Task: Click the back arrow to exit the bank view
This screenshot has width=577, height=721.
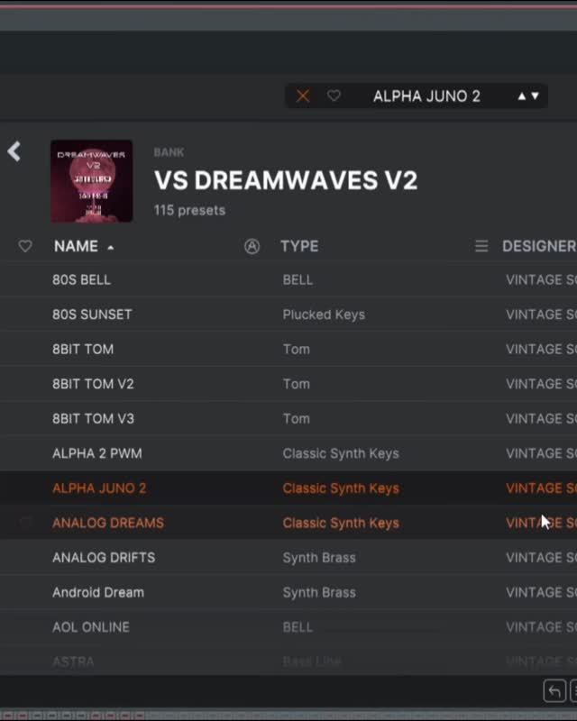Action: point(14,151)
